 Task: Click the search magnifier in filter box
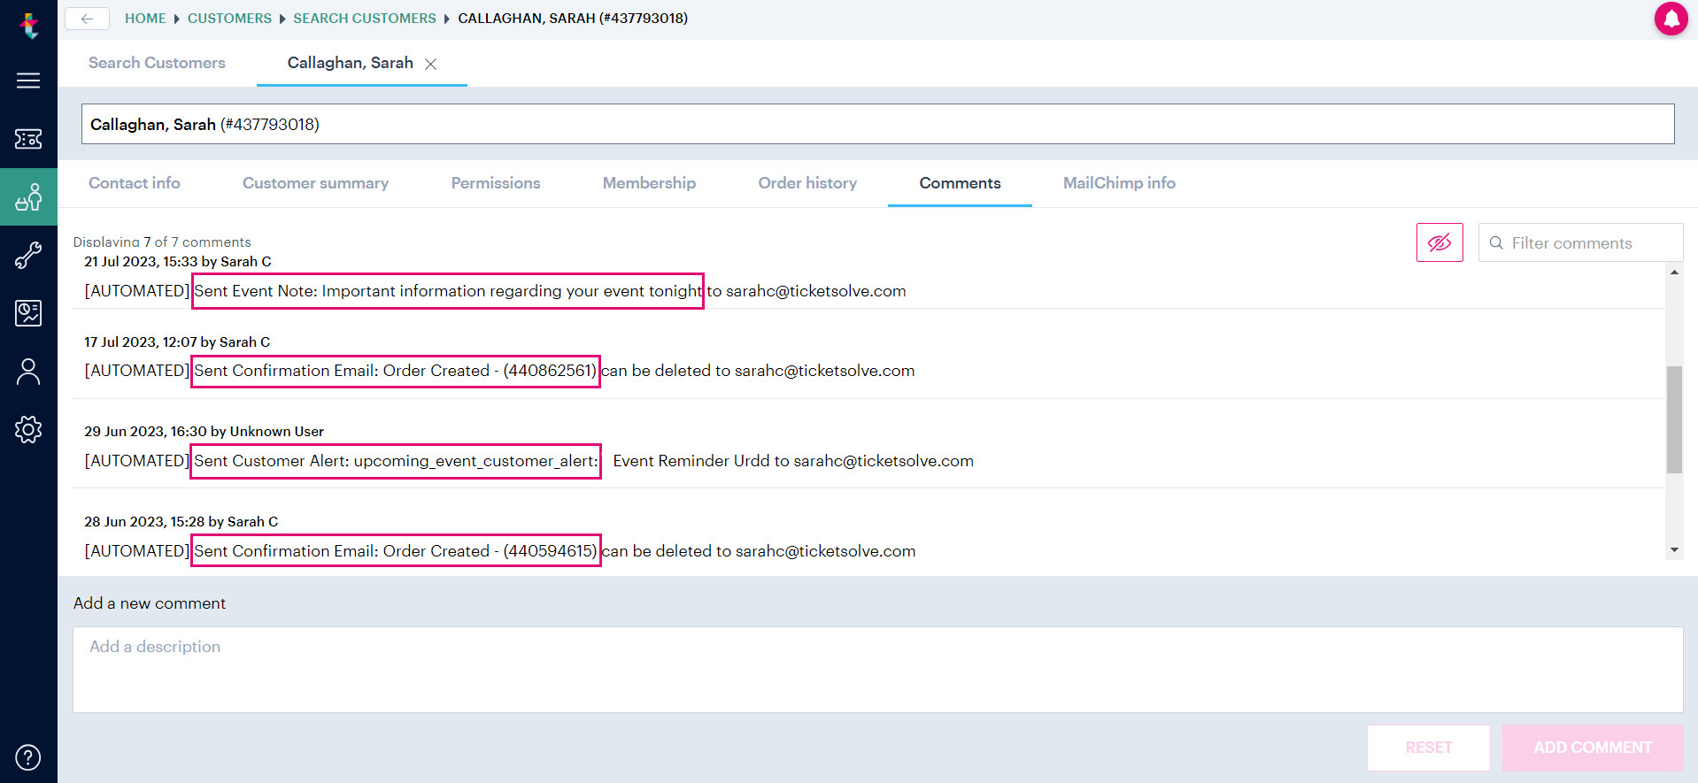[1496, 242]
